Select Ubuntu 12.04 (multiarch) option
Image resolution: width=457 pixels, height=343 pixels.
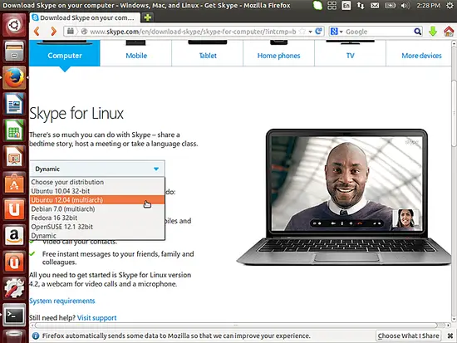[x=97, y=200]
